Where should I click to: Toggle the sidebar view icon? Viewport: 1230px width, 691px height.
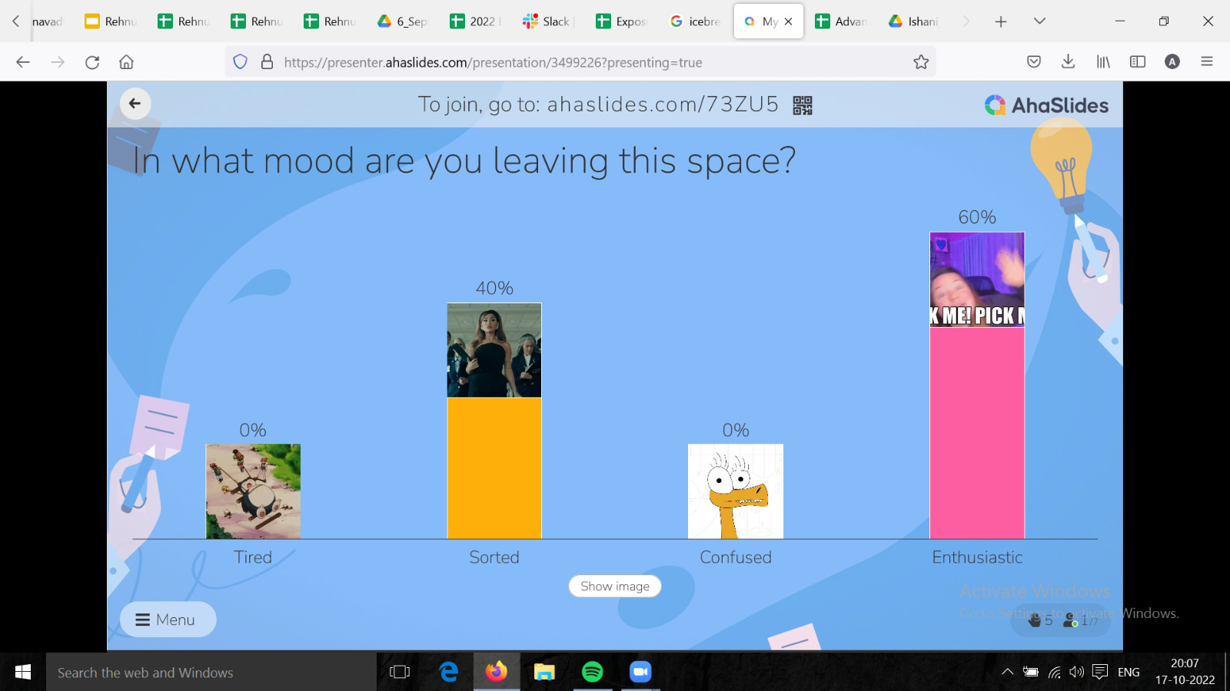tap(1138, 62)
